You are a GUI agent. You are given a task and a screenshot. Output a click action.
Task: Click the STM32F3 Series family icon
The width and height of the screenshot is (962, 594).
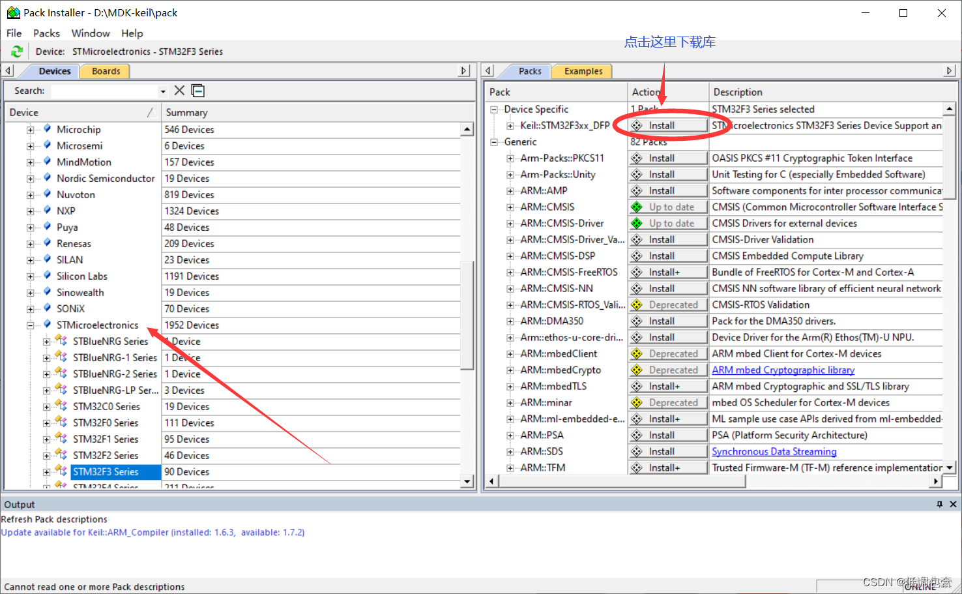pyautogui.click(x=61, y=471)
